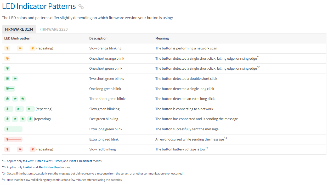Open the Timer mode link in footnote 1
The width and height of the screenshot is (328, 185).
(39, 161)
